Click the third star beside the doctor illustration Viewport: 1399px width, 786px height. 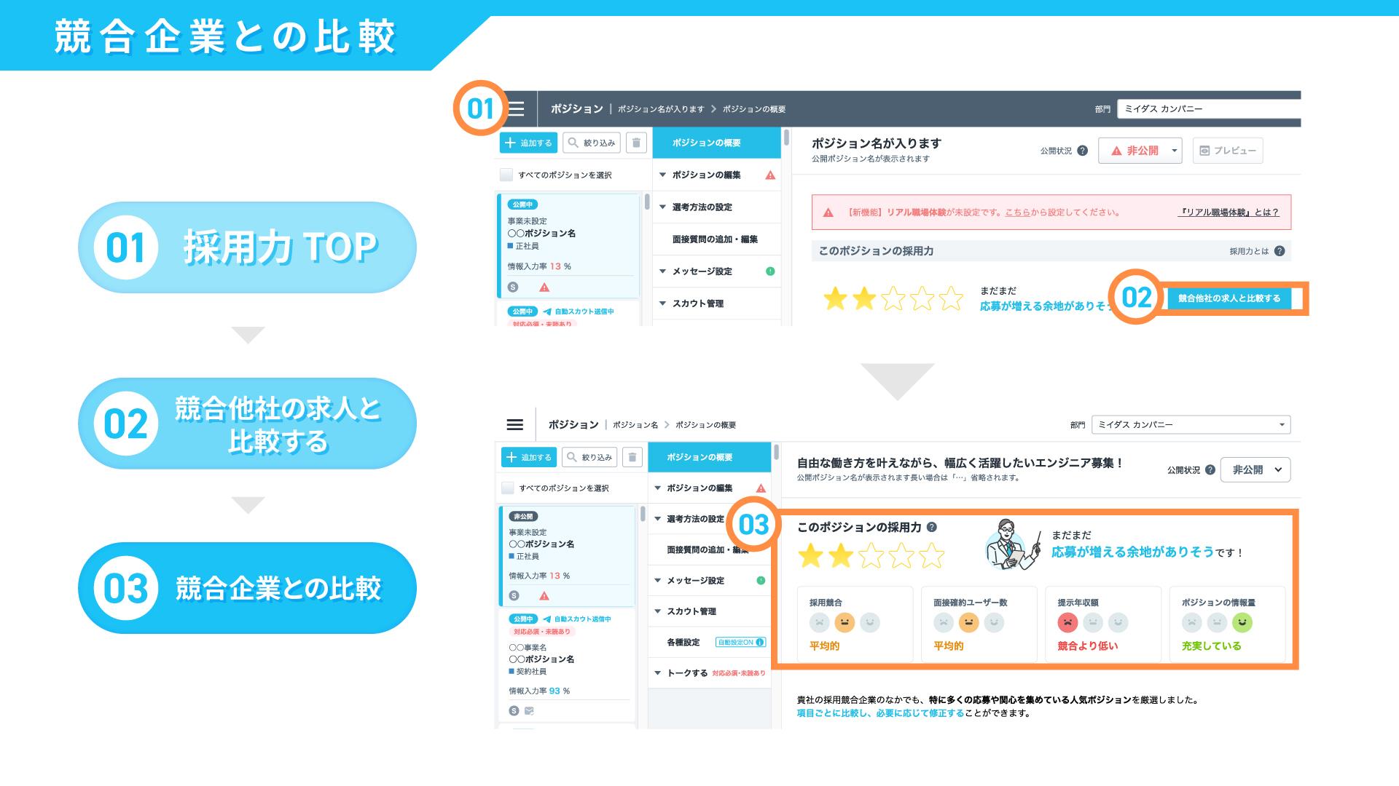pos(871,557)
